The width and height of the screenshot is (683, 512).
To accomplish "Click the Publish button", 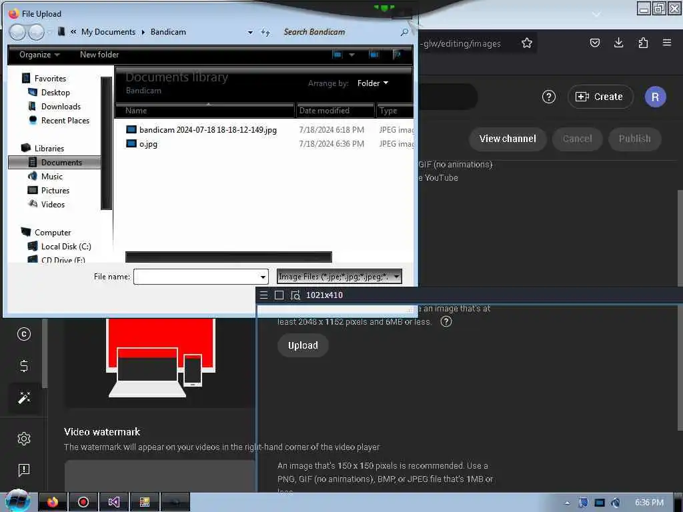I will [x=635, y=139].
